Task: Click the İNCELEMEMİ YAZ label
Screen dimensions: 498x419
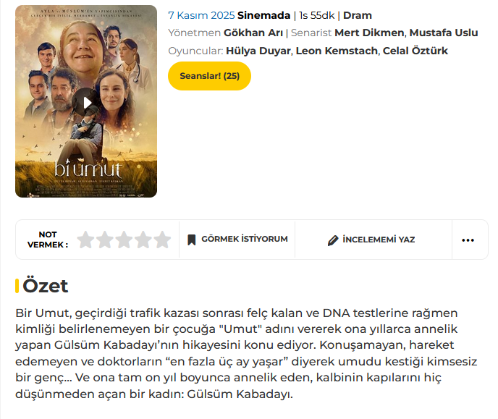Action: (379, 240)
